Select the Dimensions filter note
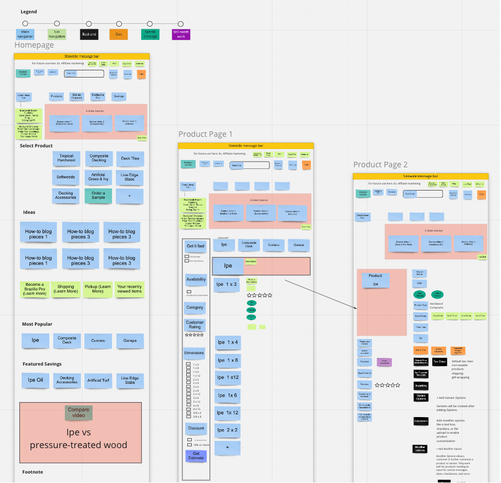The height and width of the screenshot is (483, 501). click(x=195, y=353)
